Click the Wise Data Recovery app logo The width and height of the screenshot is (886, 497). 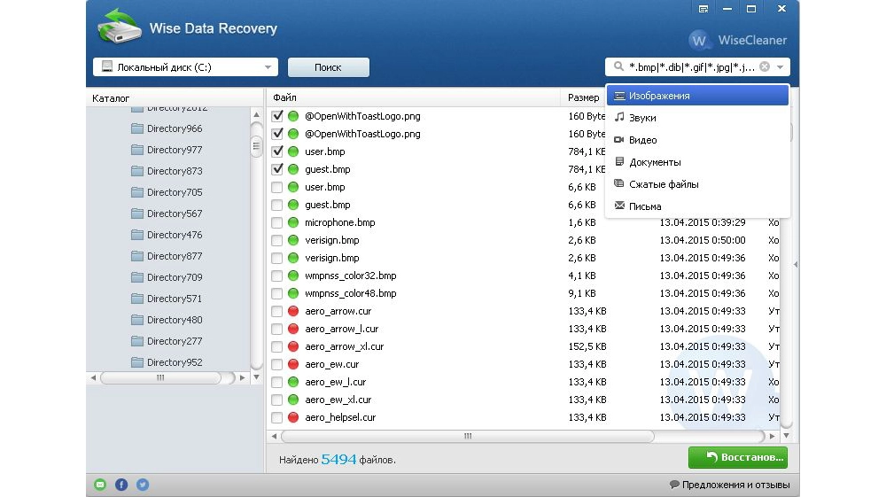coord(120,29)
